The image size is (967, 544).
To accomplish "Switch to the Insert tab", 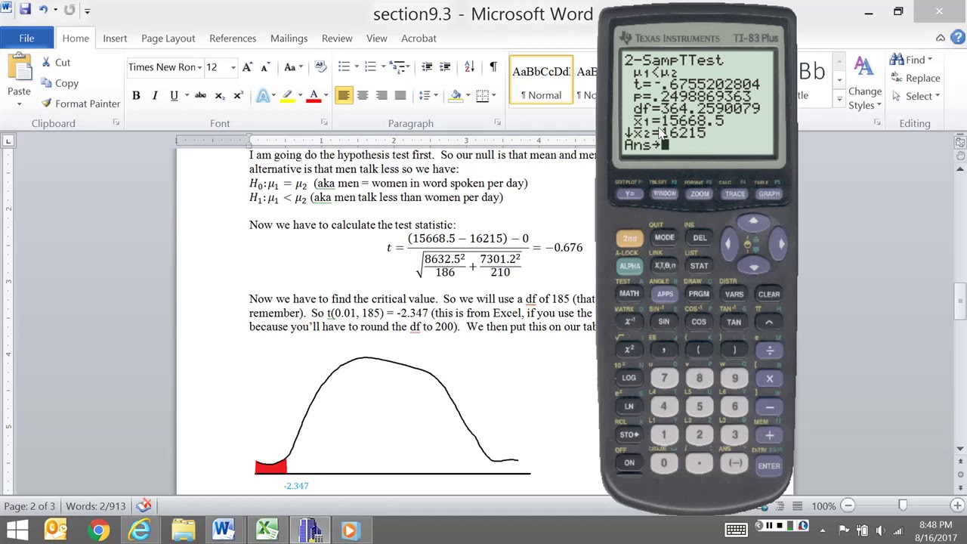I will pyautogui.click(x=115, y=38).
